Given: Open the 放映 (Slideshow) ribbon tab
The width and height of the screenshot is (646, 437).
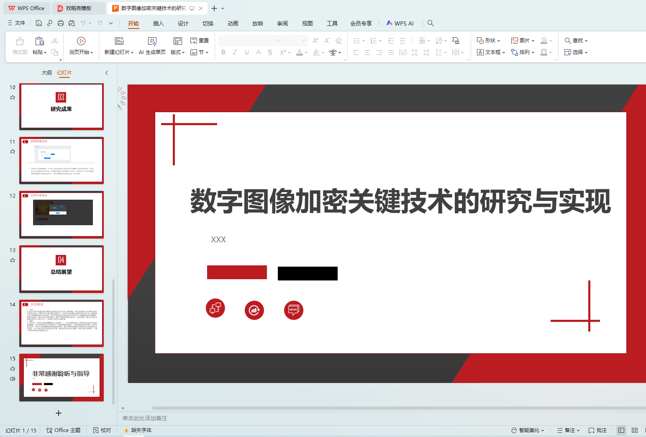Looking at the screenshot, I should pyautogui.click(x=258, y=23).
